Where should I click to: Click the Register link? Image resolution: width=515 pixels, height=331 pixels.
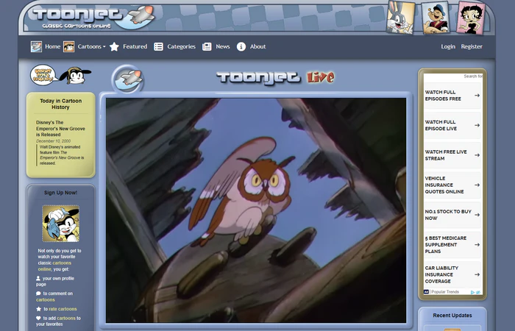472,46
